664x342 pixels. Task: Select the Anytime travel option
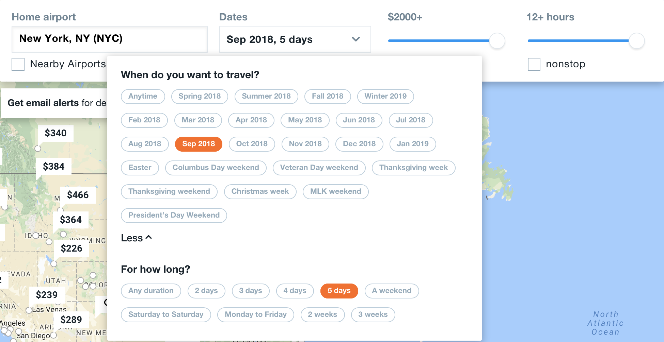point(143,96)
